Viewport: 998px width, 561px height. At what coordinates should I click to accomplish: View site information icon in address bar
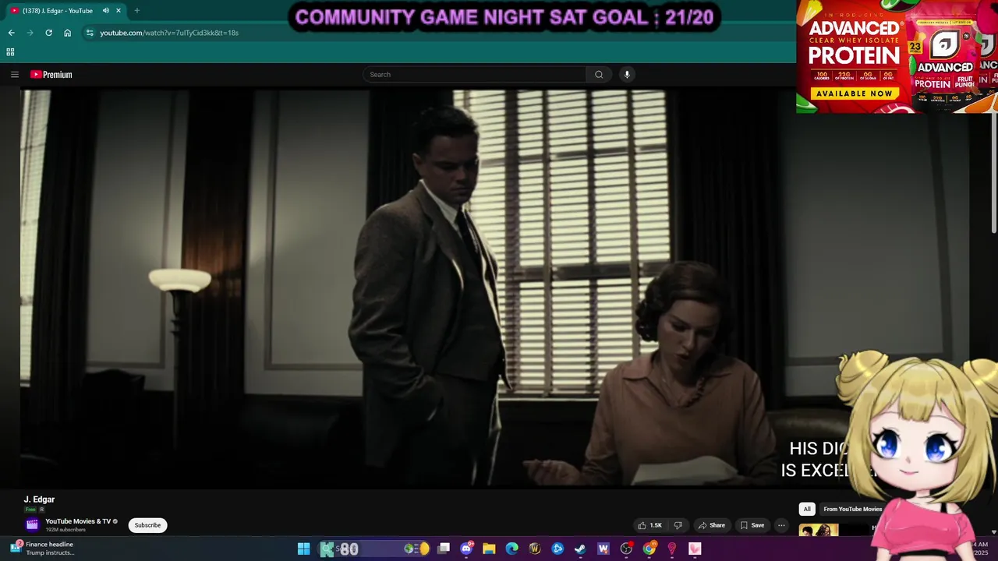[90, 33]
